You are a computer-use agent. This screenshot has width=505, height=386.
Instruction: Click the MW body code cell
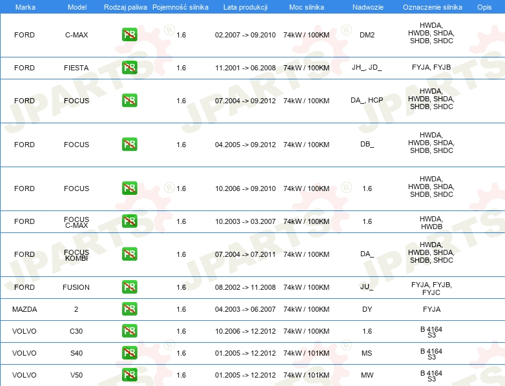(367, 375)
